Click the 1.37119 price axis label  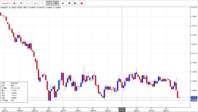194,7
